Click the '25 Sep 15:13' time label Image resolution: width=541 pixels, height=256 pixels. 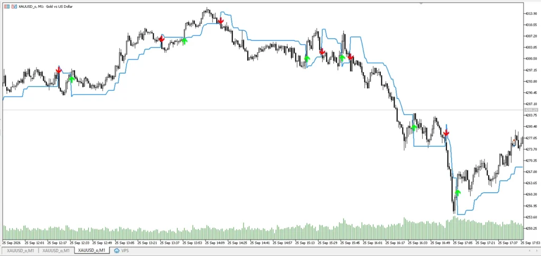(305, 243)
